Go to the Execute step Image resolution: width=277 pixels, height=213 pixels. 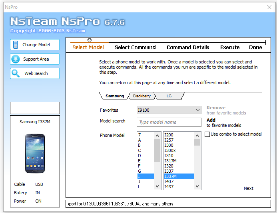point(230,47)
